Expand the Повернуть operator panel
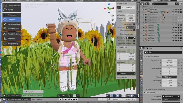This screenshot has width=183, height=103. (33, 92)
